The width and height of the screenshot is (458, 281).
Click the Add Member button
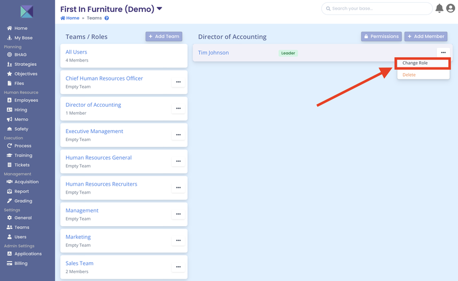425,37
